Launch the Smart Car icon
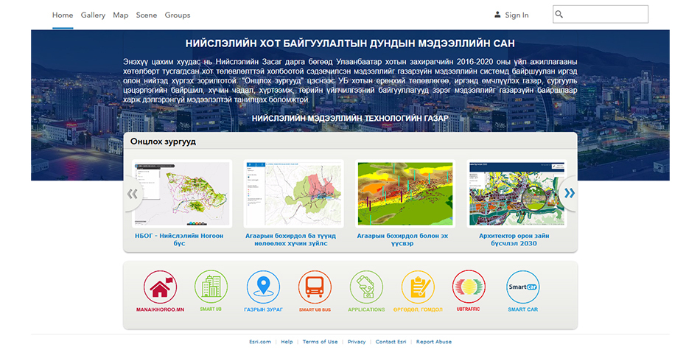Screen dimensions: 700x350 coord(522,287)
